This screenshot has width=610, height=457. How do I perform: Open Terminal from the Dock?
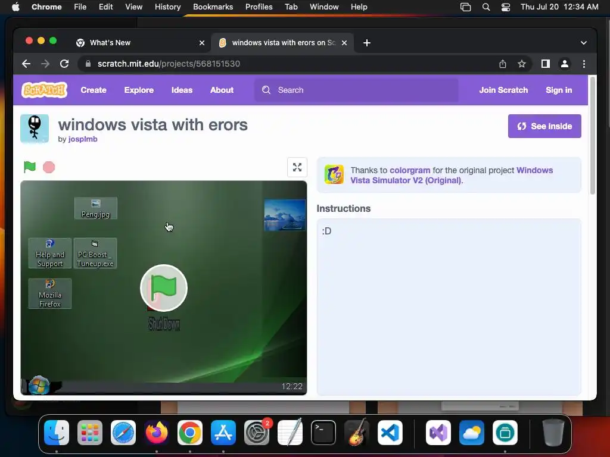323,433
